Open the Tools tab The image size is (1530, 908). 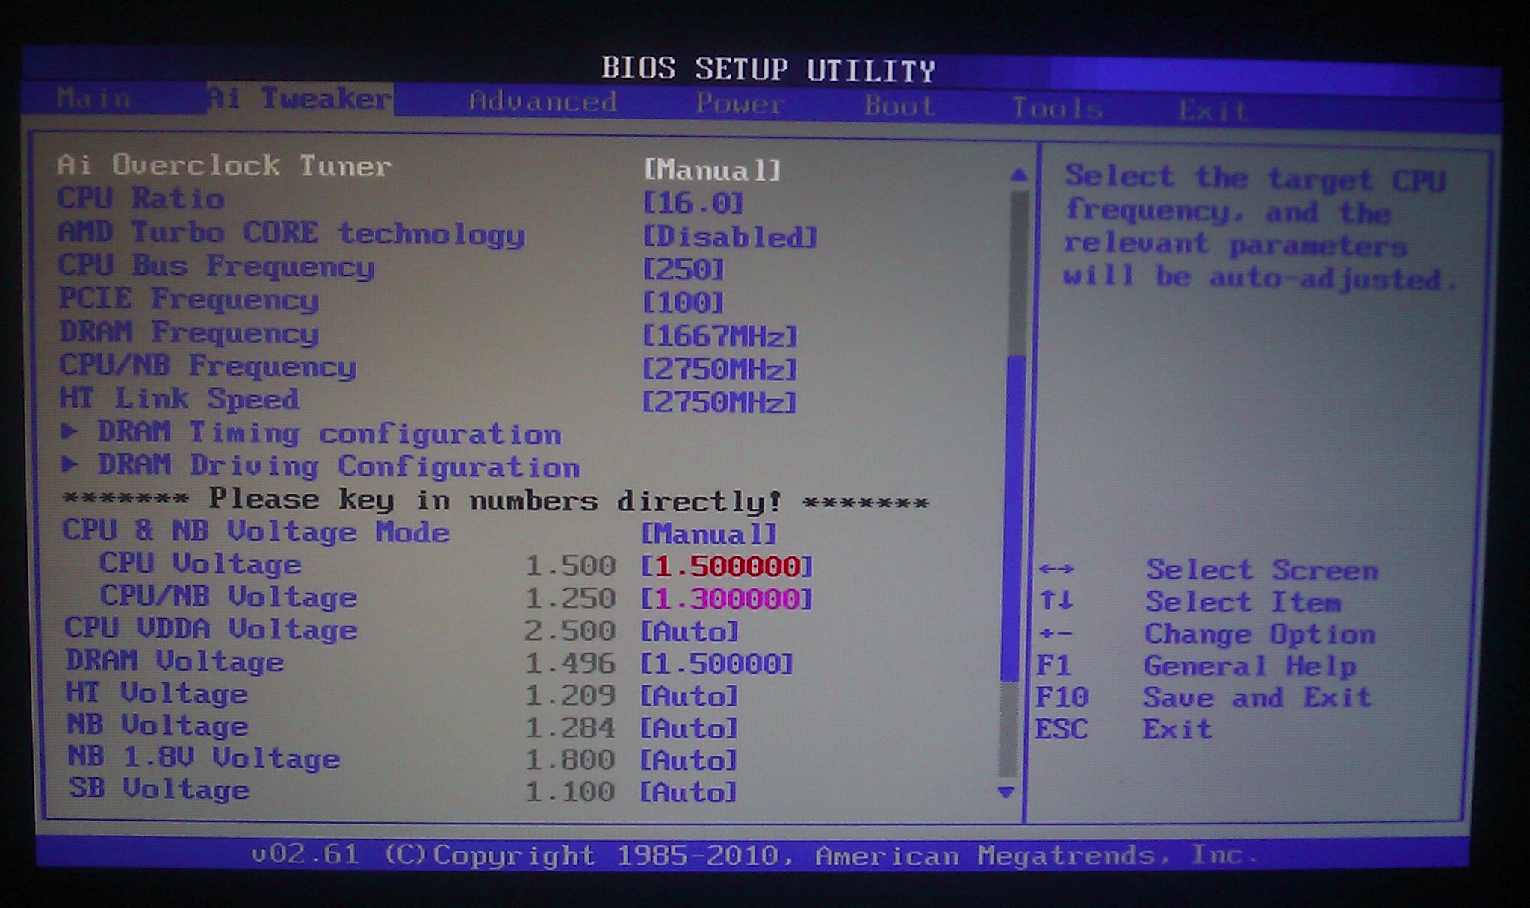[x=1057, y=108]
